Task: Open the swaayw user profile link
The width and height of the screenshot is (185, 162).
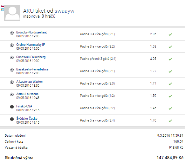Action: pyautogui.click(x=64, y=11)
